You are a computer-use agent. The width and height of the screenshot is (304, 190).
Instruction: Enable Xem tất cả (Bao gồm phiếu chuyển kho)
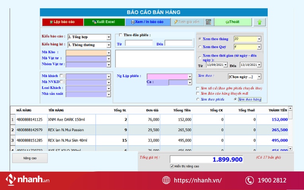(x=198, y=88)
